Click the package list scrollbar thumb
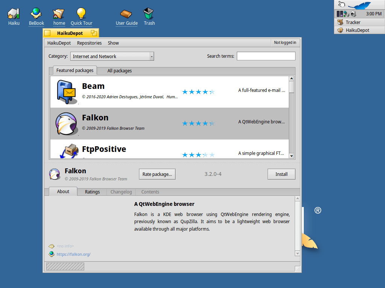Image resolution: width=385 pixels, height=288 pixels. coord(291,87)
